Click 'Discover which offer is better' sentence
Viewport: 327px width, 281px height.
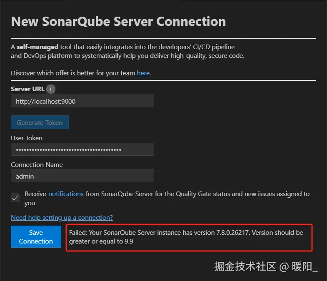(73, 73)
